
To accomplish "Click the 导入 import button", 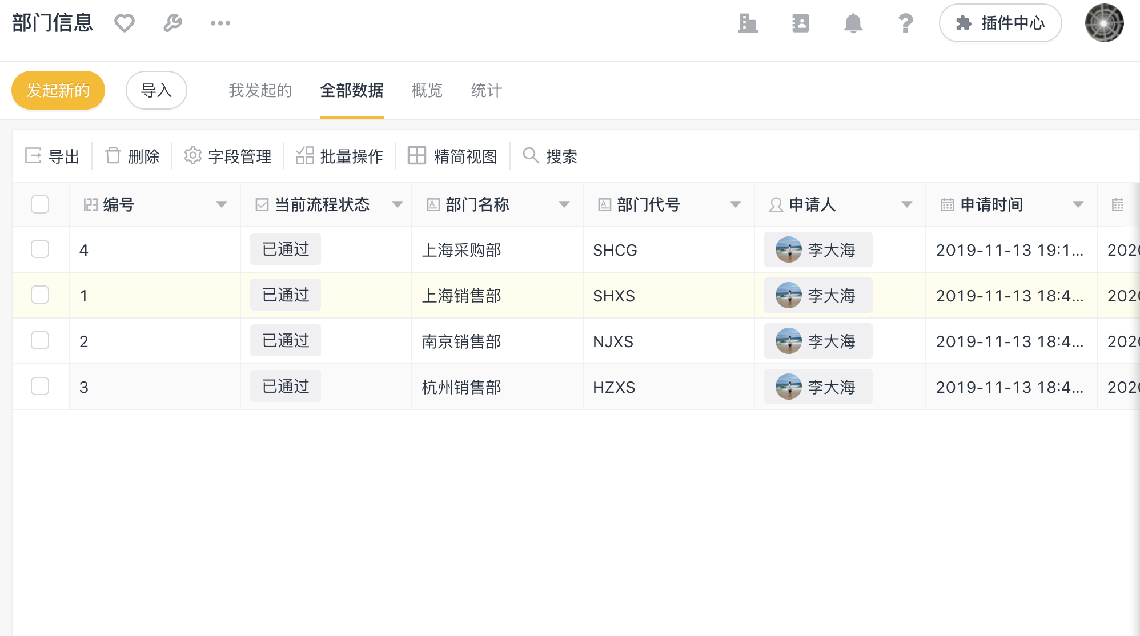I will (156, 90).
